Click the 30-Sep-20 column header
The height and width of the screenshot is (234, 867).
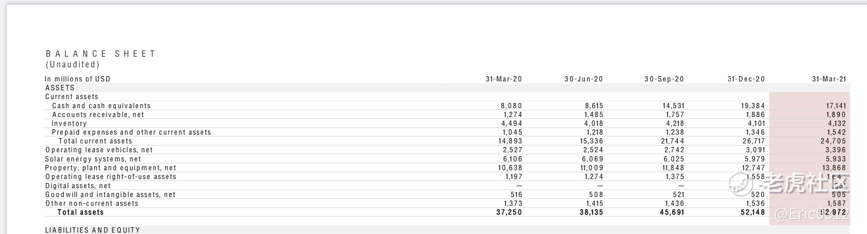[664, 79]
